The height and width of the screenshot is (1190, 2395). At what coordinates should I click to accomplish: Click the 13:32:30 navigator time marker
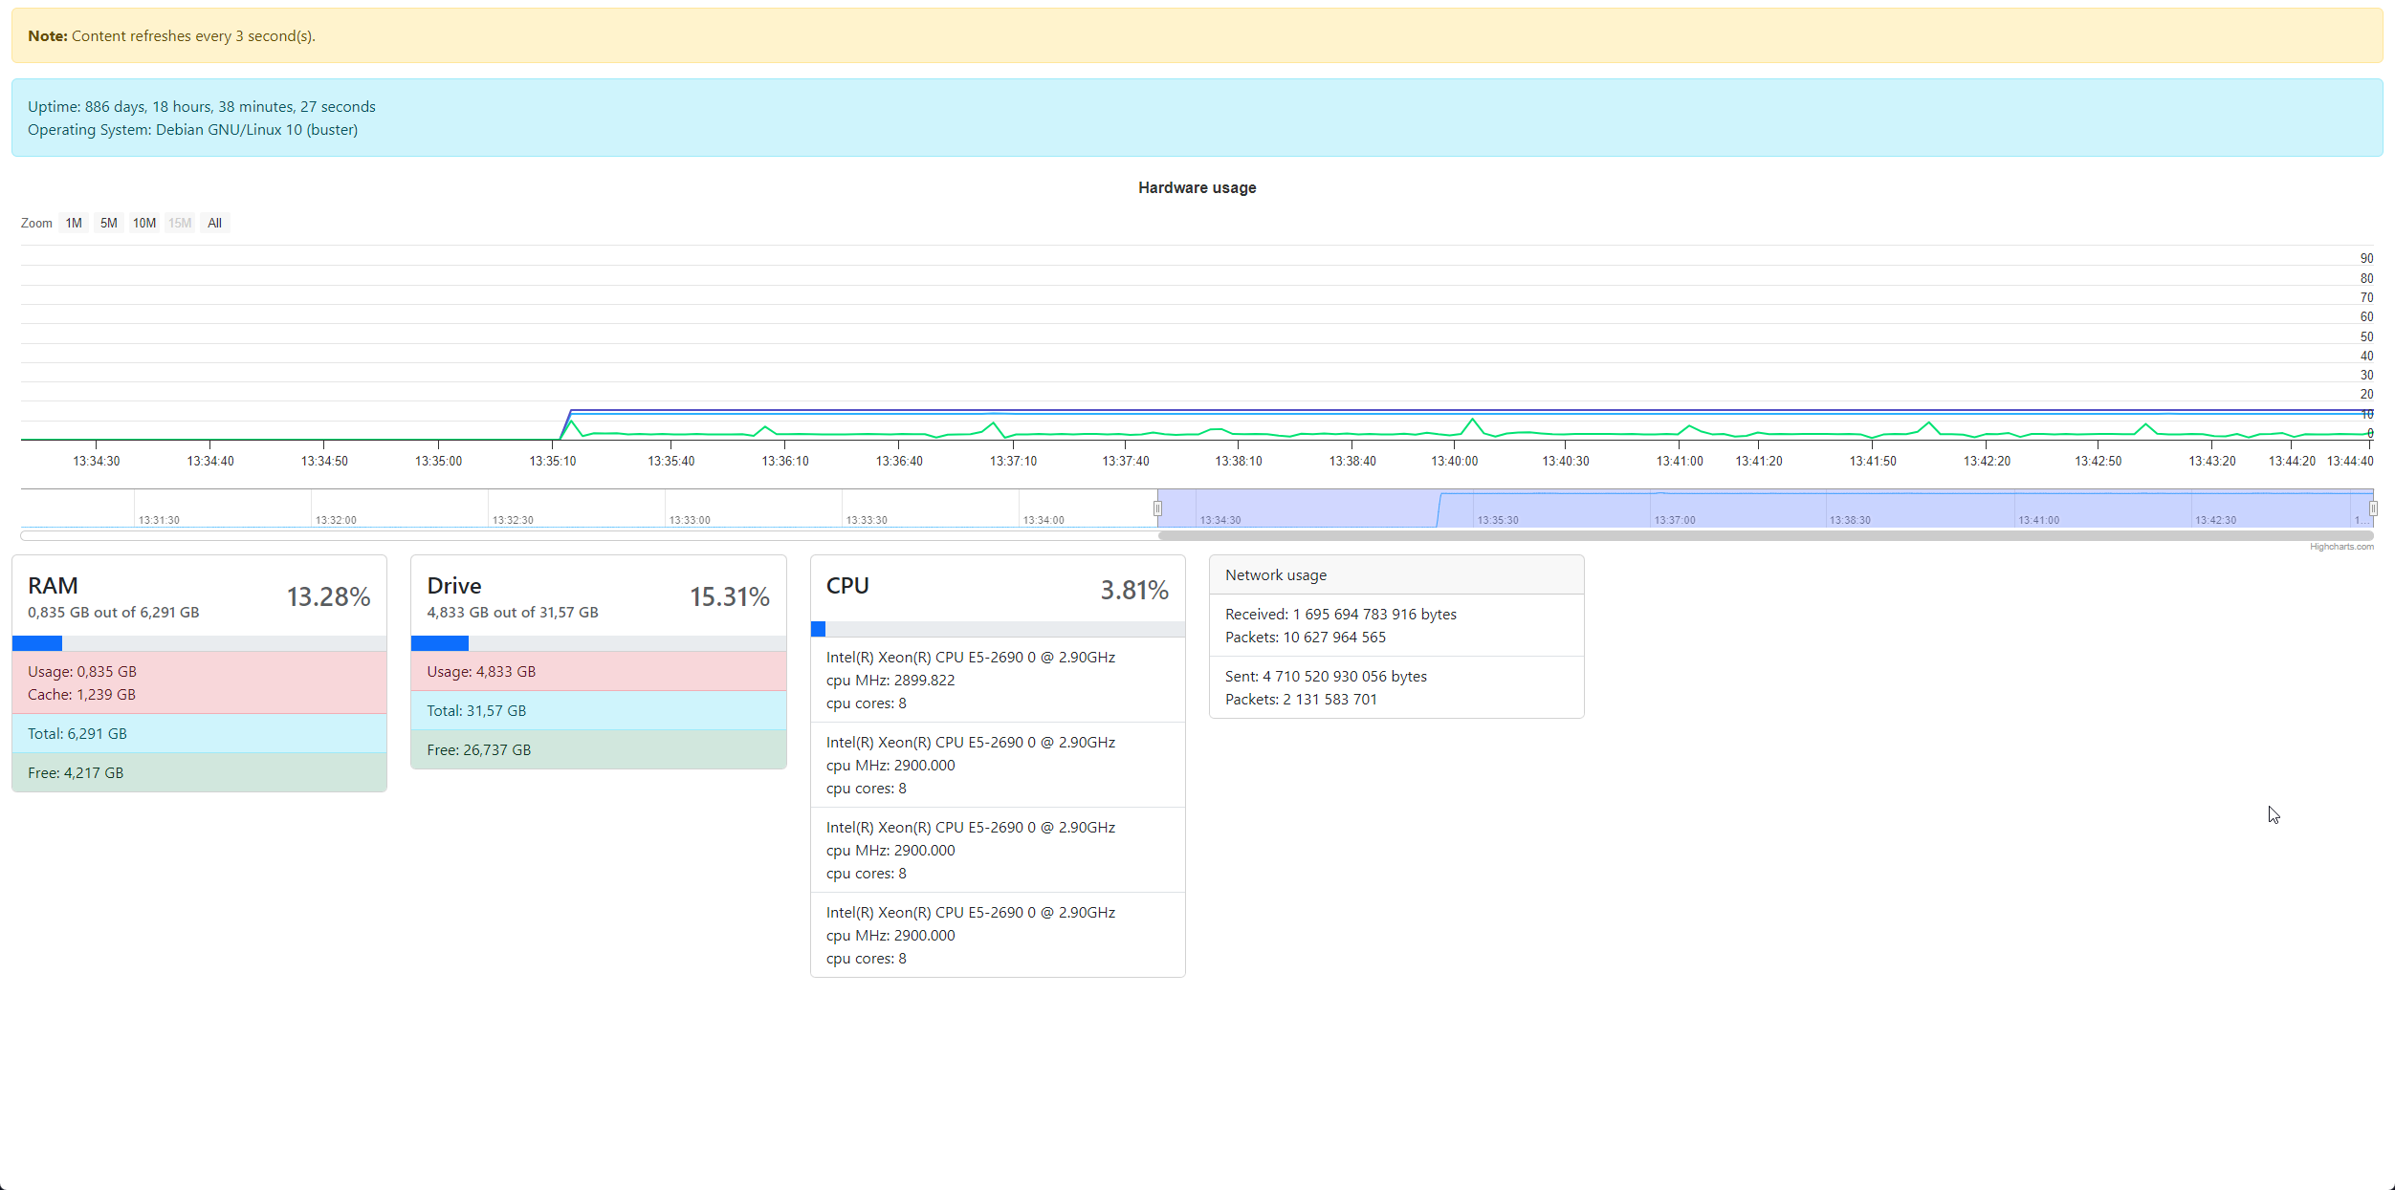pos(513,520)
